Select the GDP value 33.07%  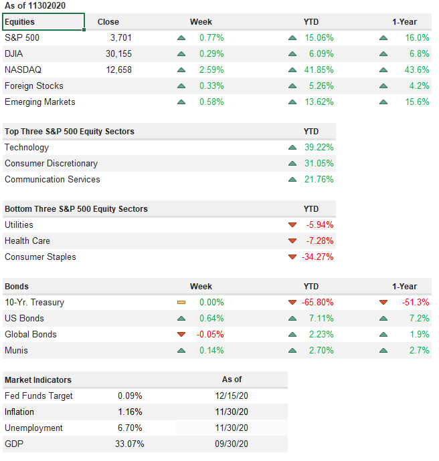coord(130,444)
